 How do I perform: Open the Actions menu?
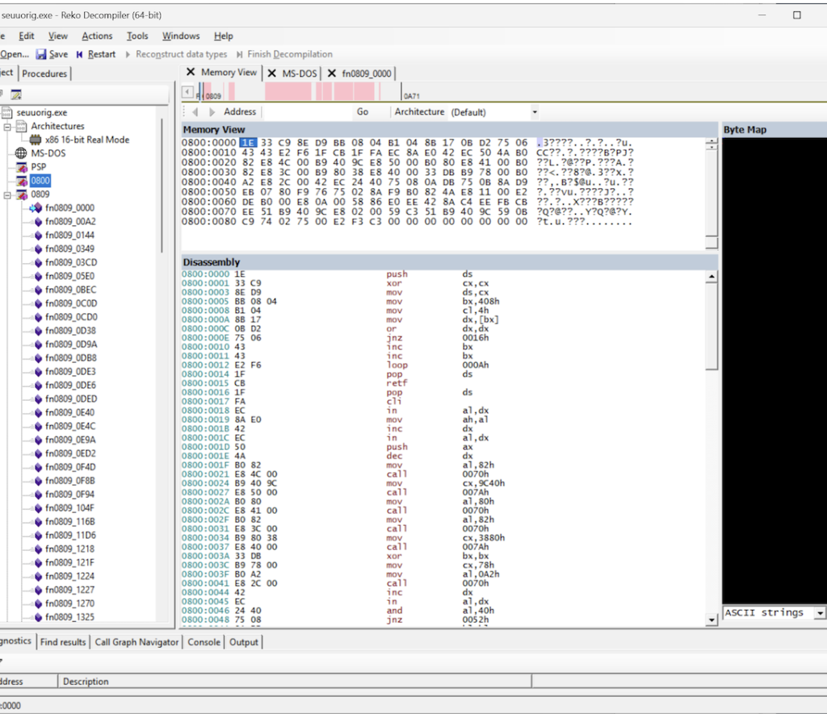[x=97, y=35]
